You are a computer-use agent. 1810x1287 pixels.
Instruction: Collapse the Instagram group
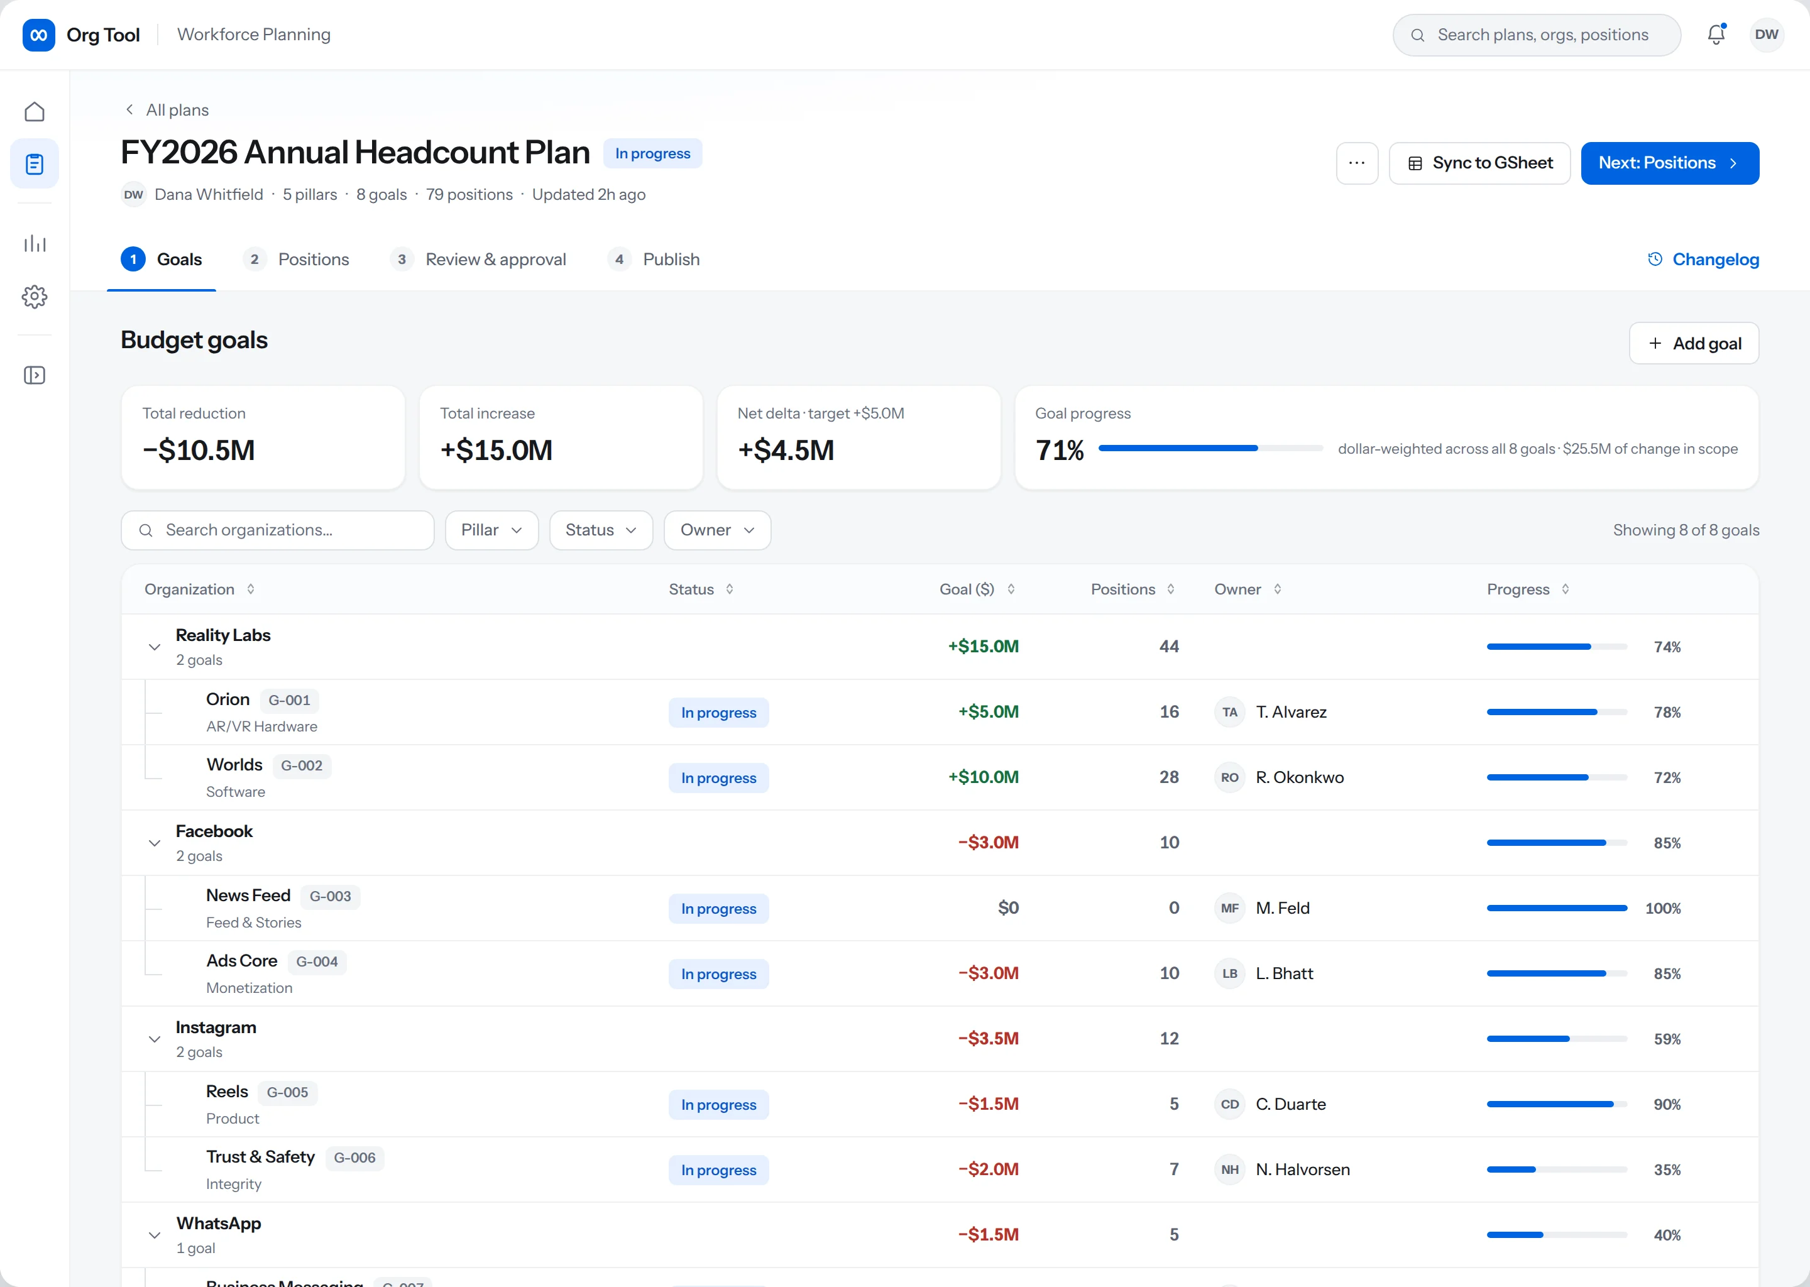tap(155, 1038)
